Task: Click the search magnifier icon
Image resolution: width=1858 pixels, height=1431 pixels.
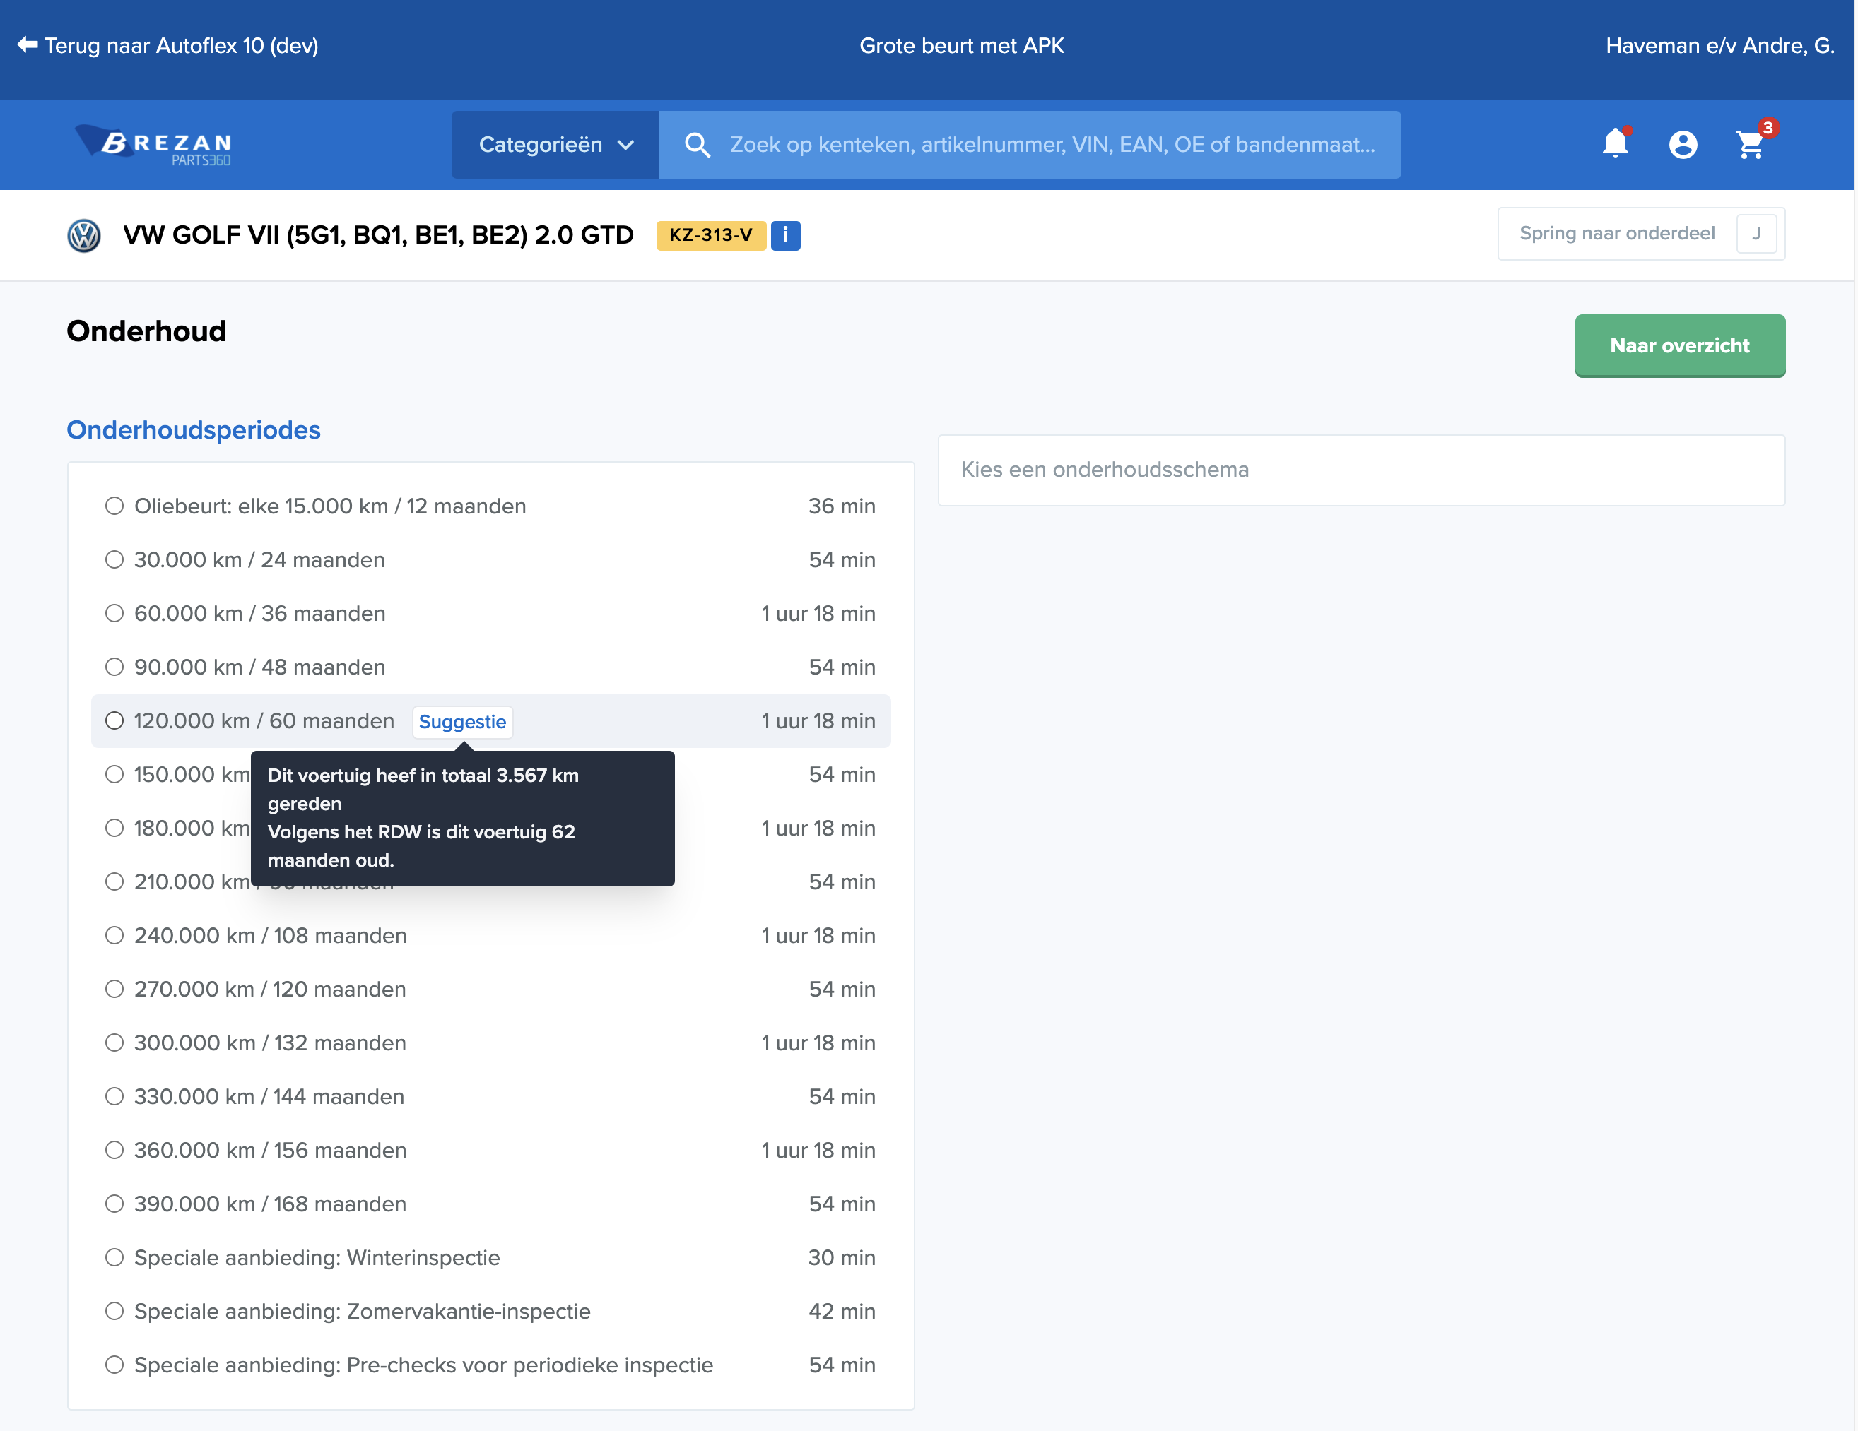Action: [697, 145]
